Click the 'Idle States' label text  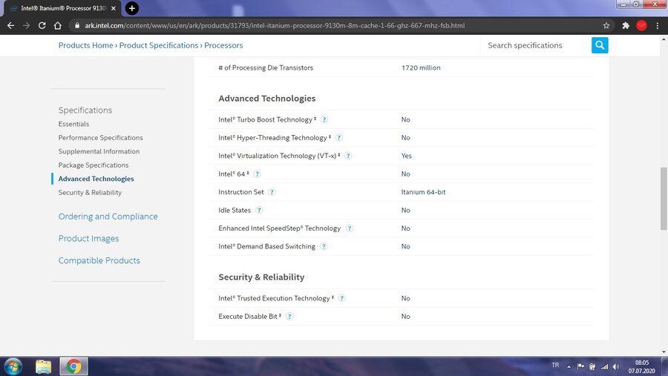(235, 210)
